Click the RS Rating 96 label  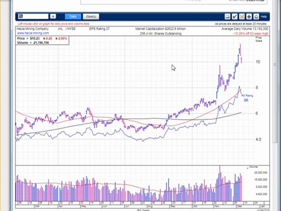(x=247, y=98)
